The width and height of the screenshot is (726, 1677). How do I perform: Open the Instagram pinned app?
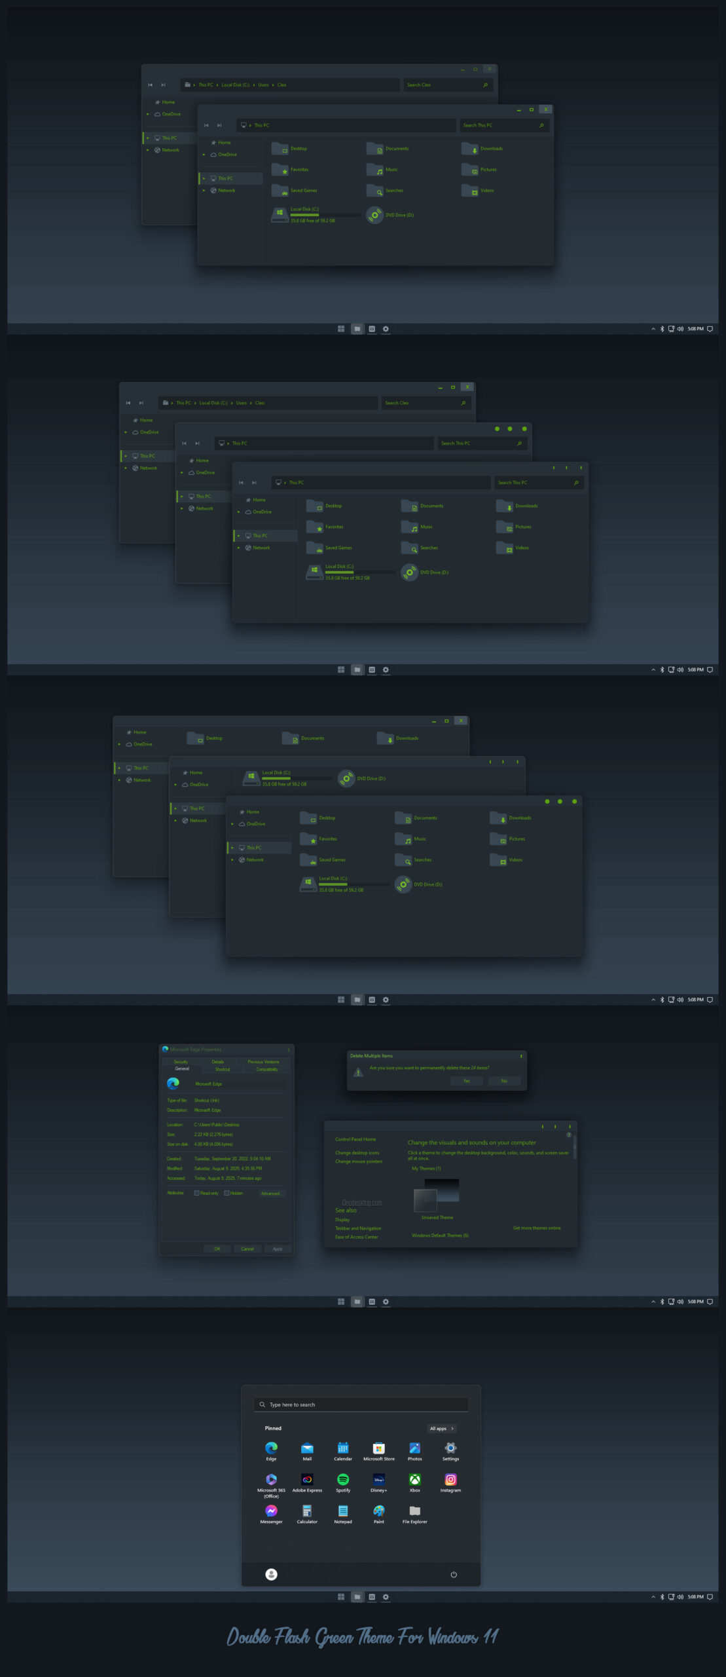point(450,1480)
